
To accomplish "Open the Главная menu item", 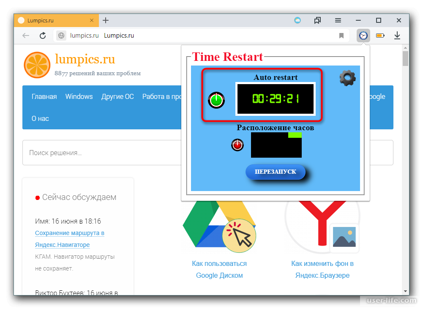I will tap(44, 97).
